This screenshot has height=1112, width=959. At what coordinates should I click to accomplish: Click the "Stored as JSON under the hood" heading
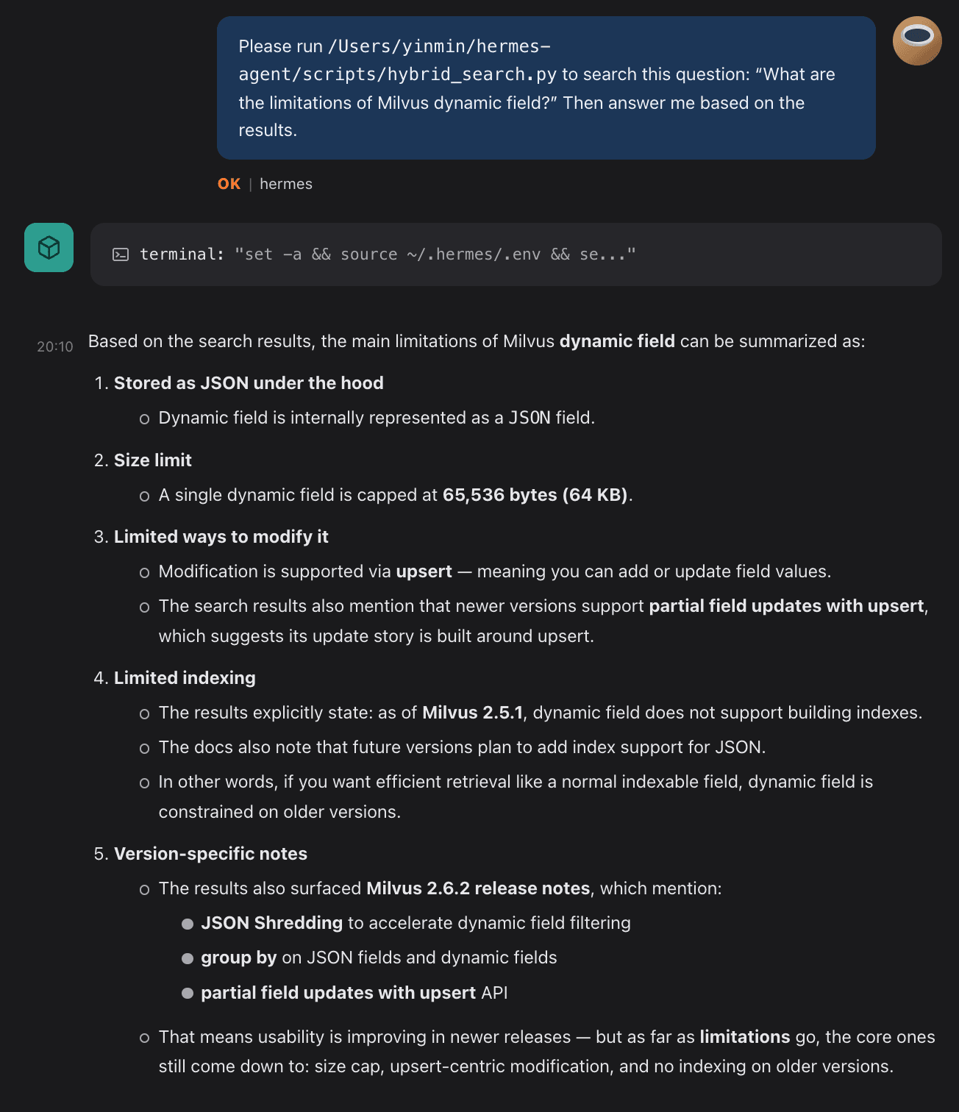coord(249,383)
